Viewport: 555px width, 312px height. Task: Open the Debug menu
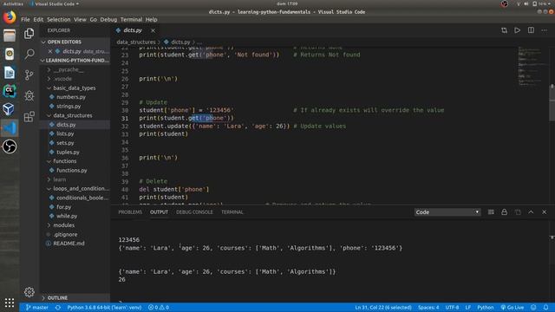pos(108,19)
